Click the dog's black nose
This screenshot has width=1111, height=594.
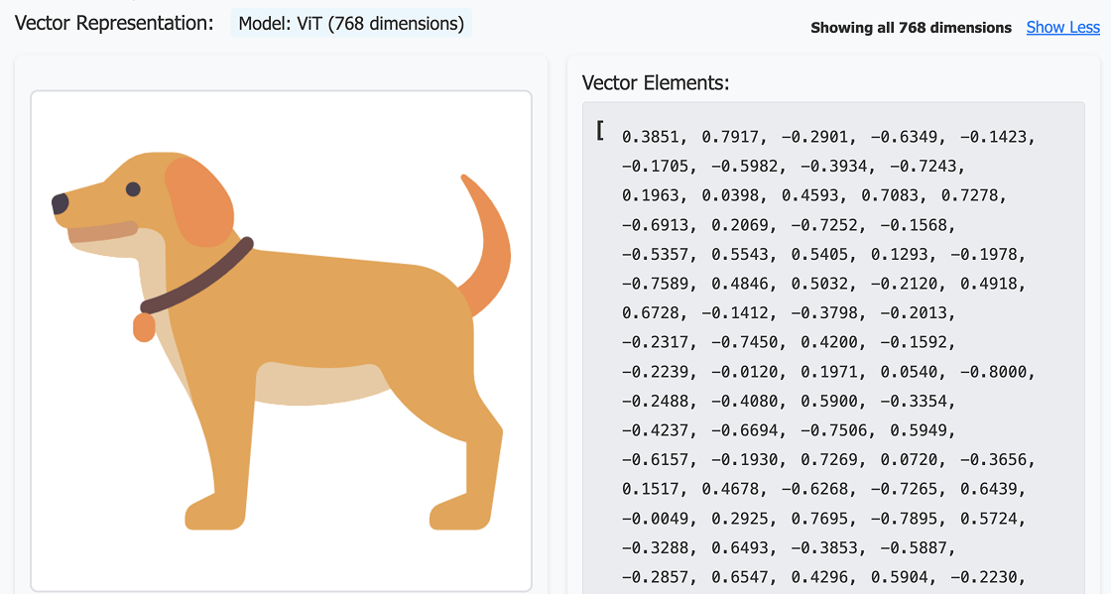pos(61,203)
